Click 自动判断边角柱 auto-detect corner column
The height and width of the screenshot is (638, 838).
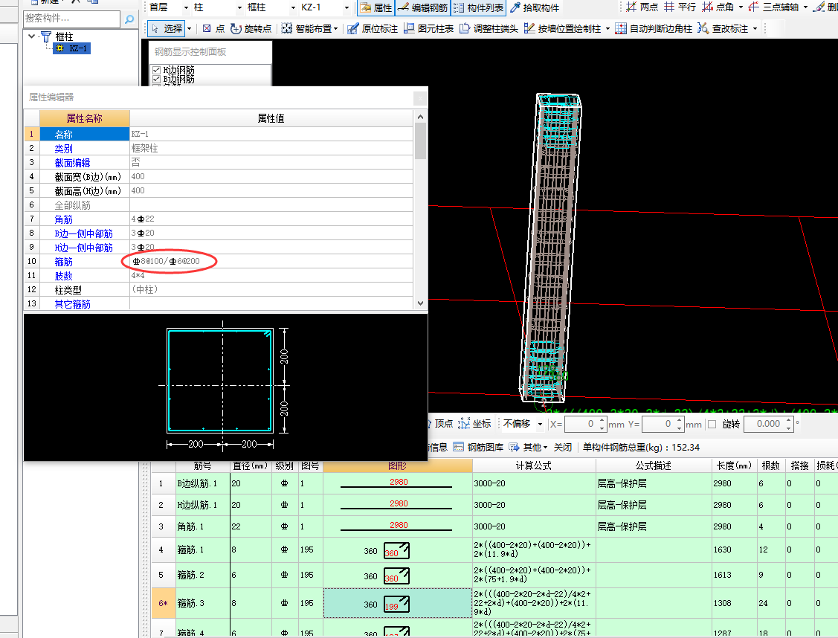(654, 28)
